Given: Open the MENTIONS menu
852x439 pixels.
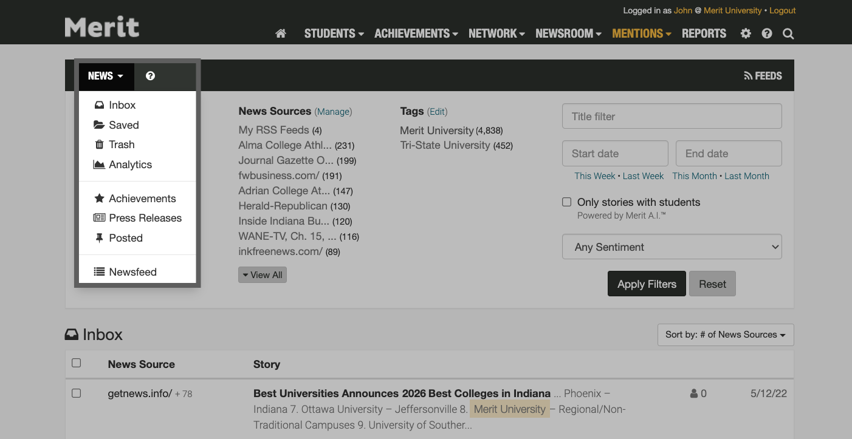Looking at the screenshot, I should click(x=638, y=33).
